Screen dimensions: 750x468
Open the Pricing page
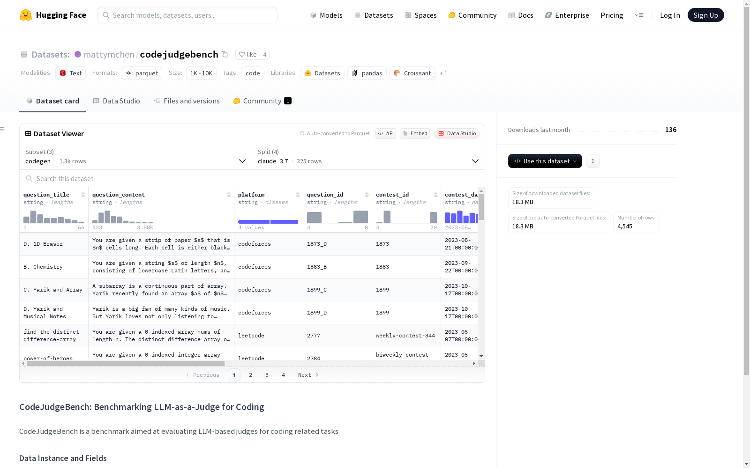tap(612, 15)
